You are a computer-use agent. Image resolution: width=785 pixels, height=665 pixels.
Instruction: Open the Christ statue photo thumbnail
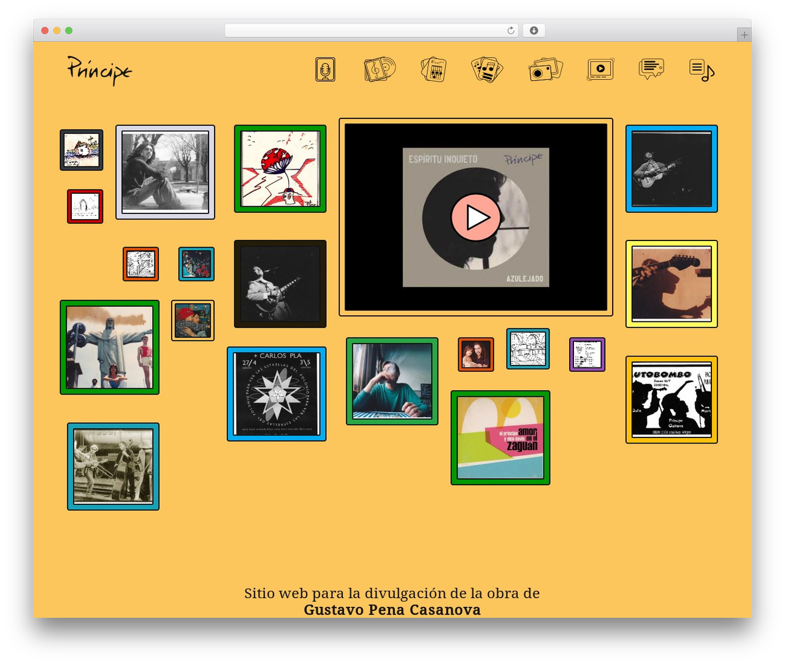click(x=110, y=347)
